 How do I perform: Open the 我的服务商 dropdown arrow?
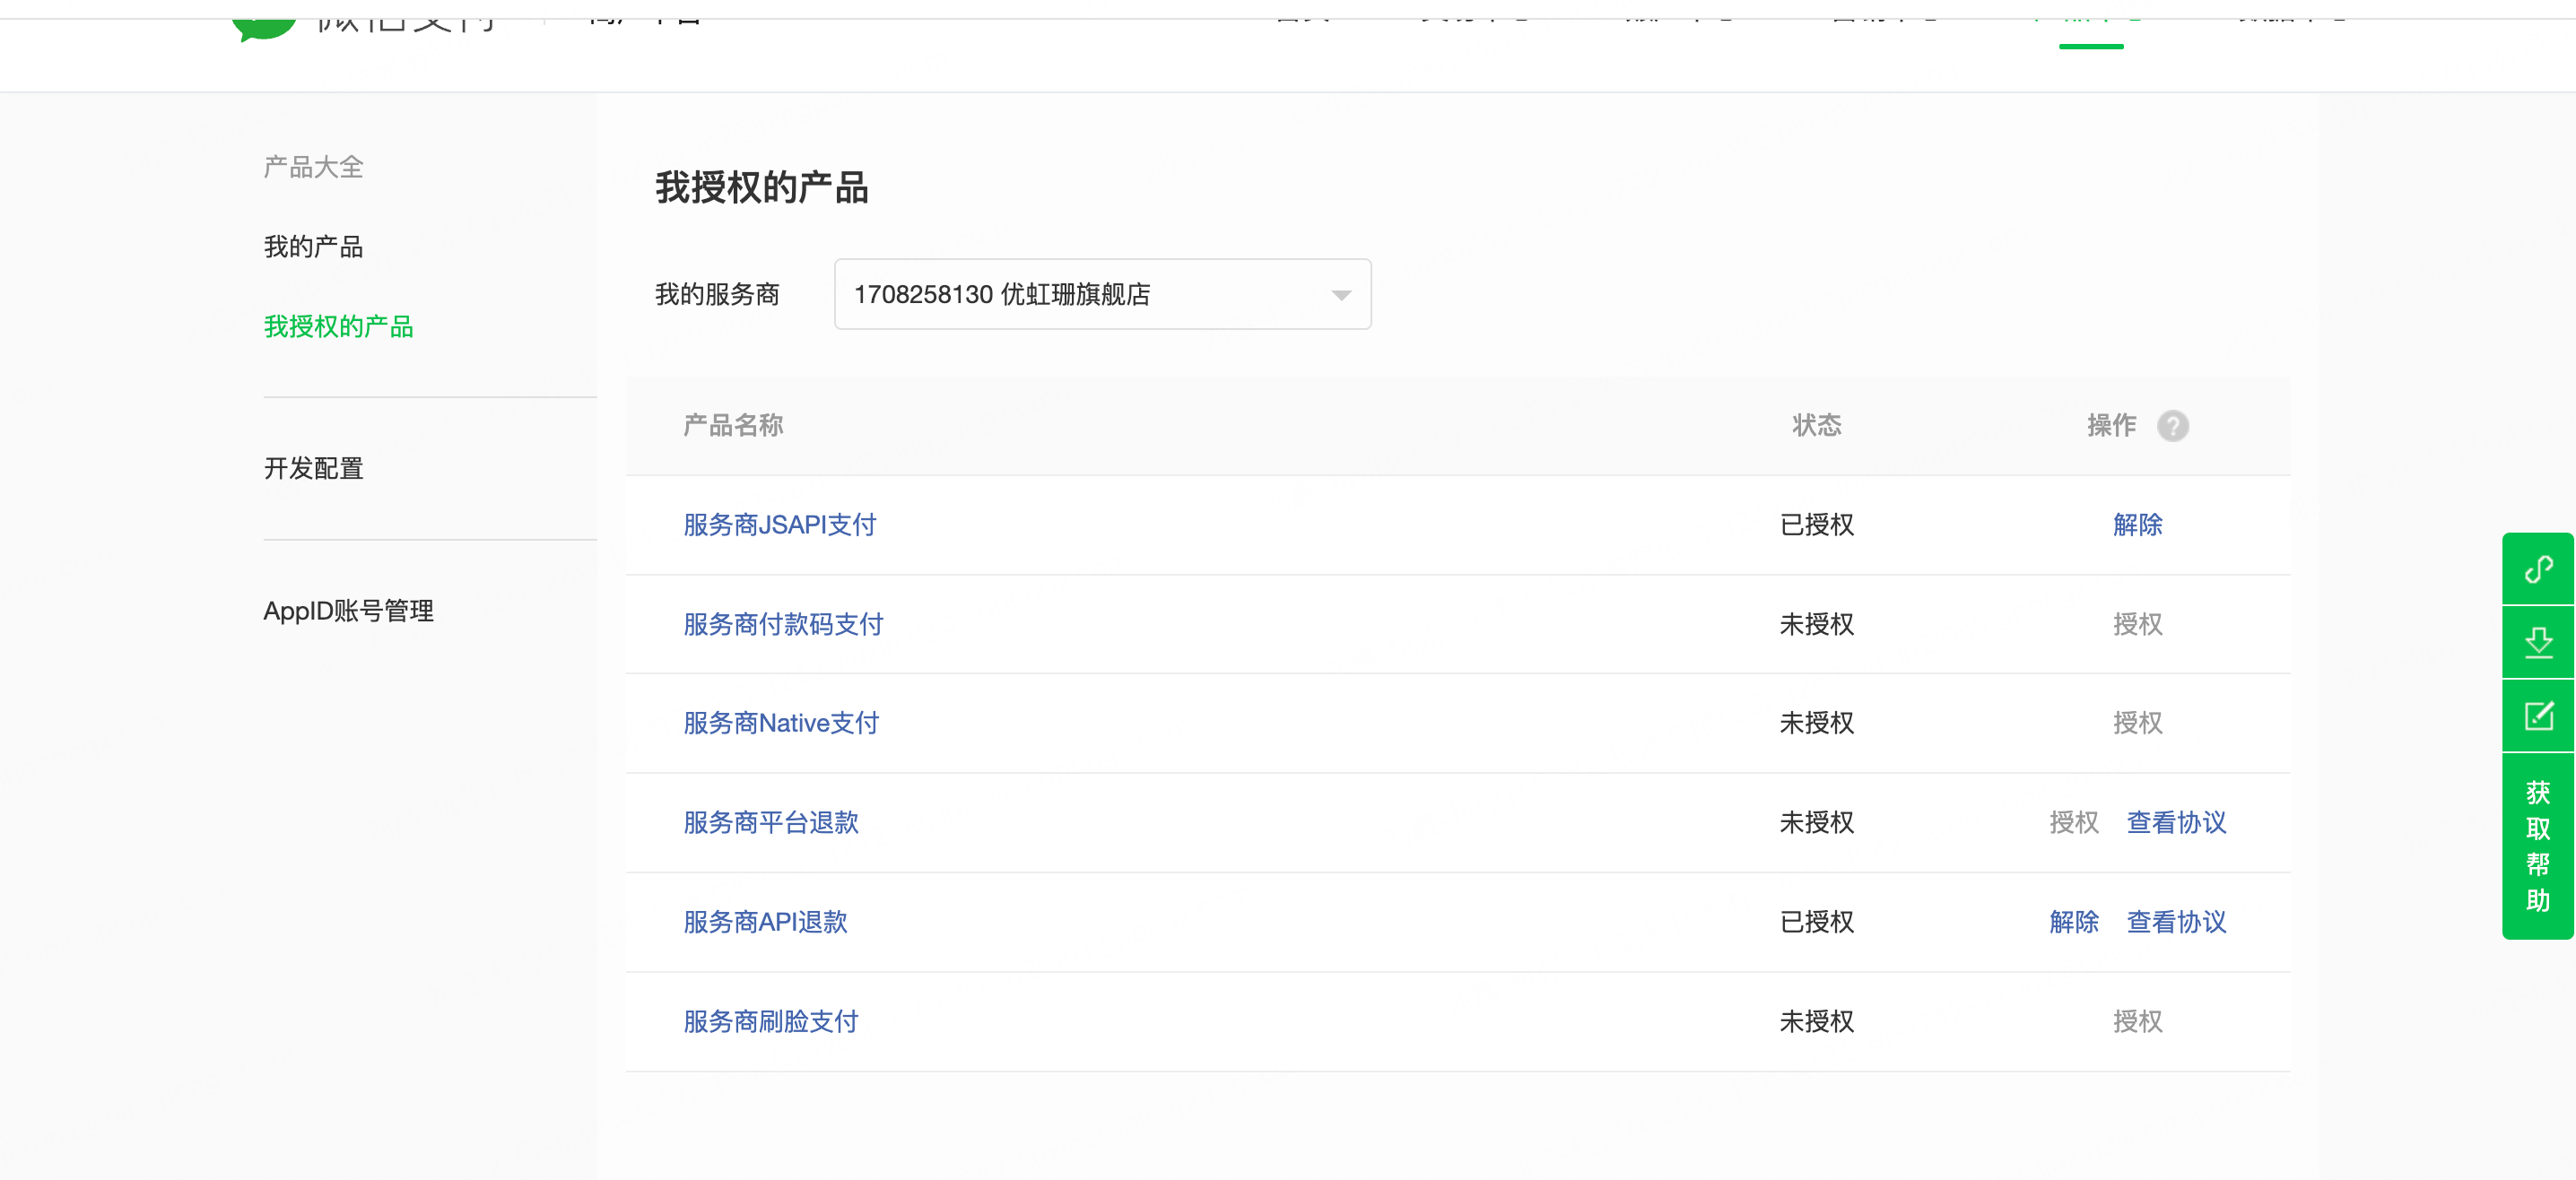click(x=1340, y=295)
